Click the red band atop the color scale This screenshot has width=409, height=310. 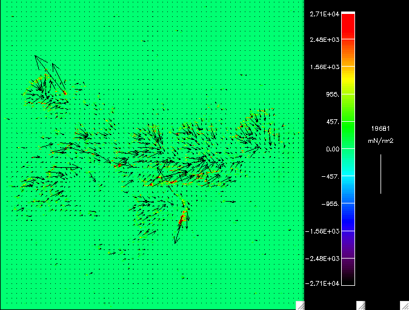348,26
